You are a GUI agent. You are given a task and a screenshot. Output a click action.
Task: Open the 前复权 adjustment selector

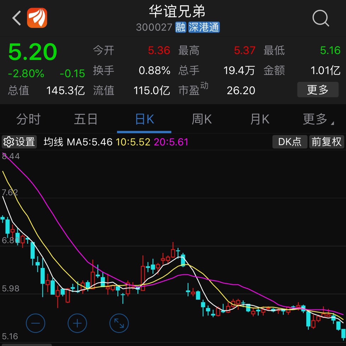click(x=327, y=142)
